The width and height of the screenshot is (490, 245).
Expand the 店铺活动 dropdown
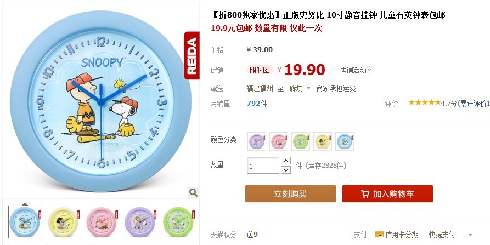click(x=356, y=70)
